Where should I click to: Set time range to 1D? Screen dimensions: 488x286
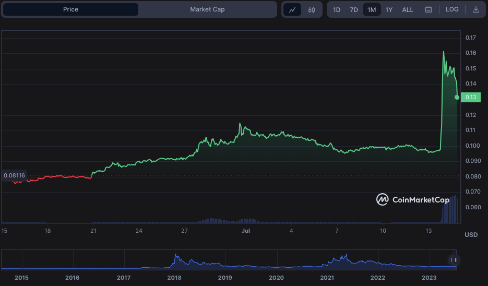pyautogui.click(x=337, y=9)
